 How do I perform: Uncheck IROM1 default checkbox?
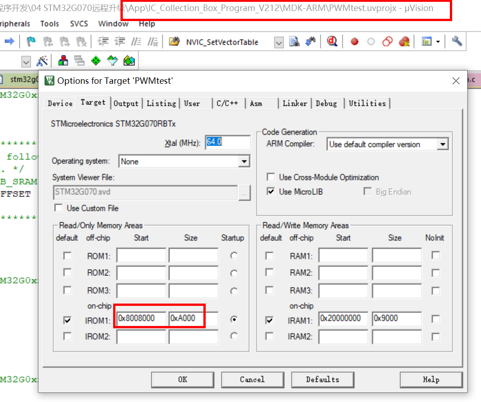pos(67,321)
